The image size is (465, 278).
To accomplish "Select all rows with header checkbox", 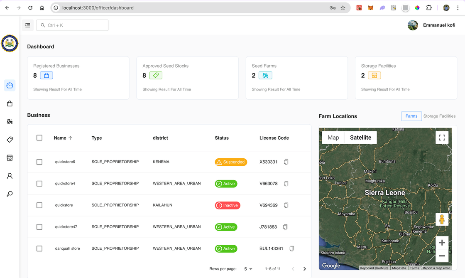I will click(39, 138).
